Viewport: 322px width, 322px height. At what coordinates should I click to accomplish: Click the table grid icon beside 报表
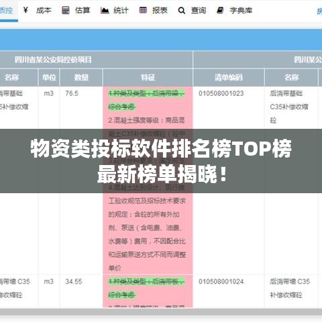(x=143, y=10)
